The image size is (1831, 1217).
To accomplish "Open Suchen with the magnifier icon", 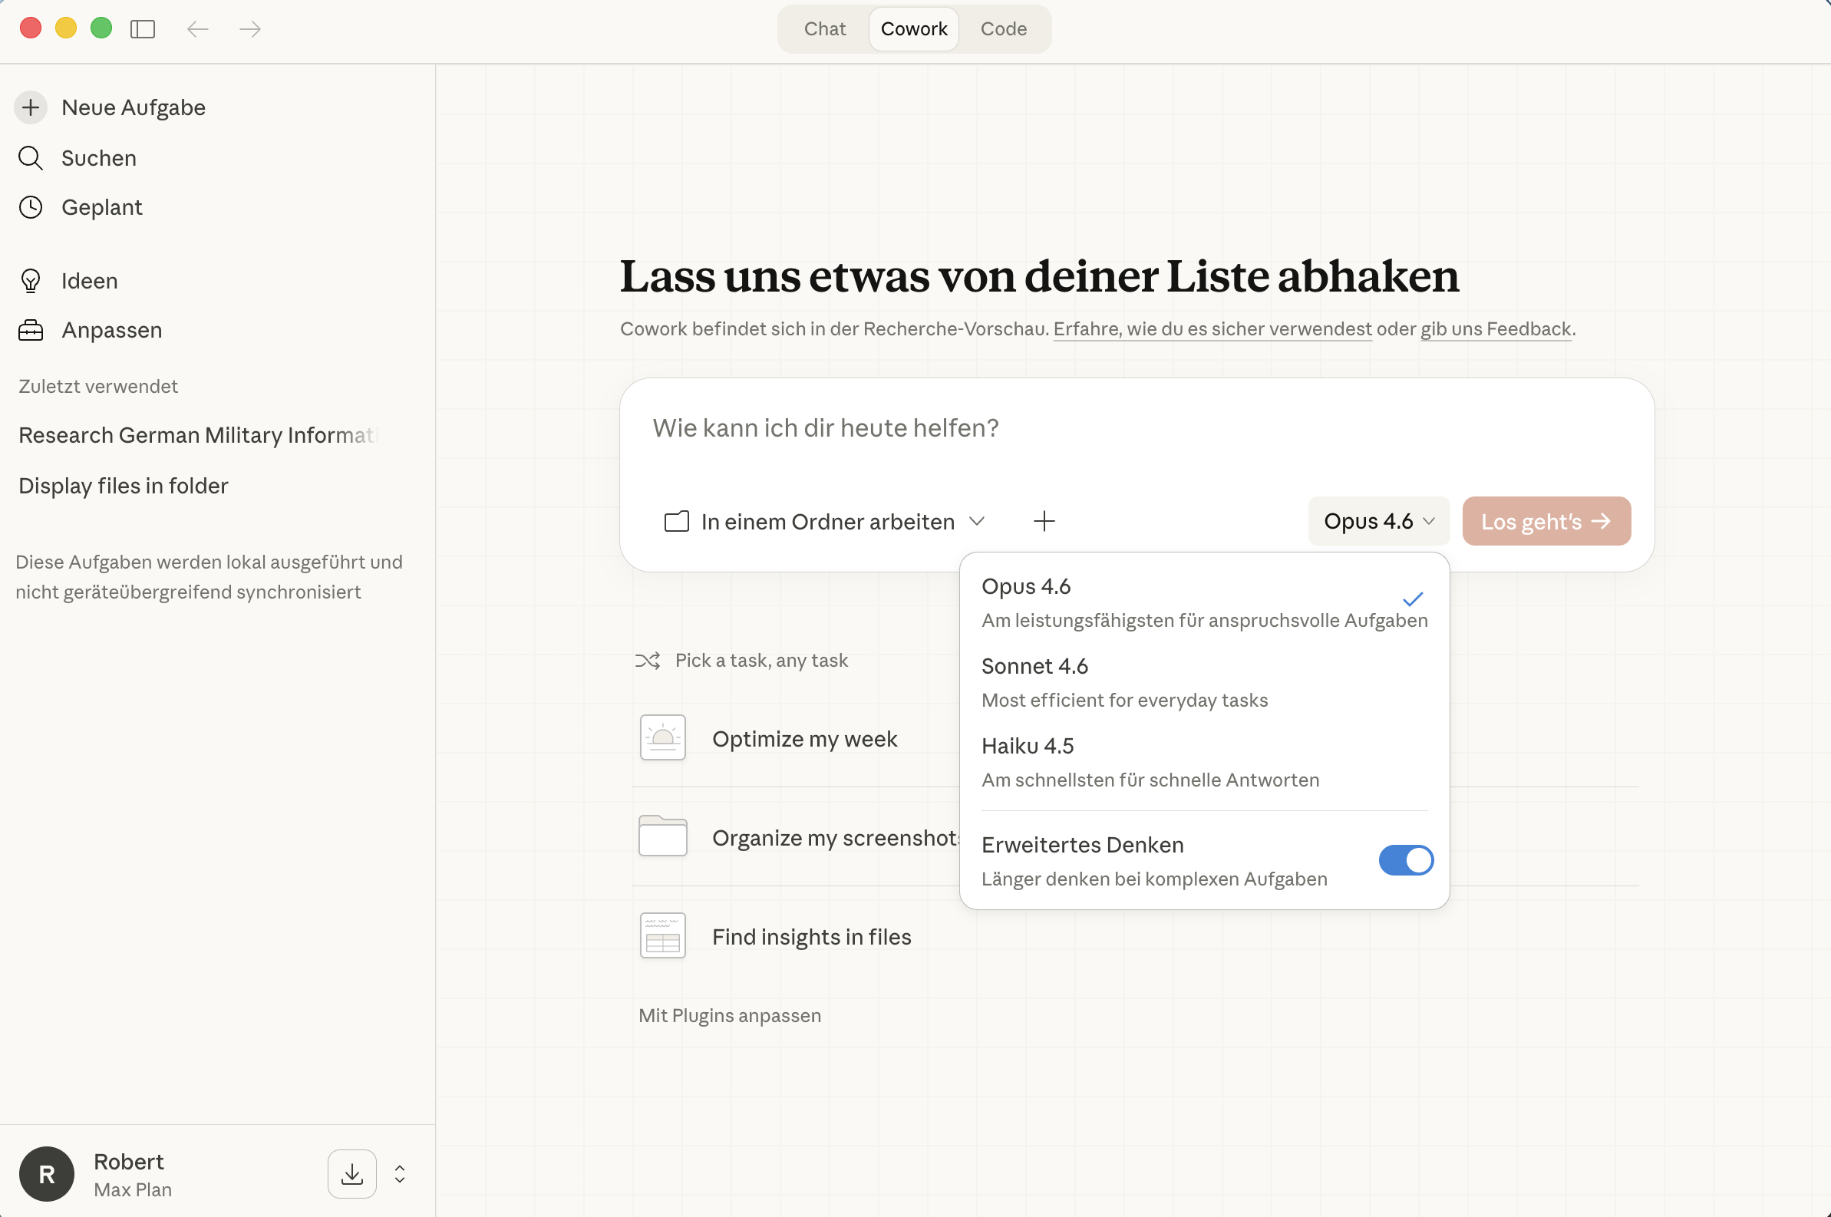I will pyautogui.click(x=31, y=157).
